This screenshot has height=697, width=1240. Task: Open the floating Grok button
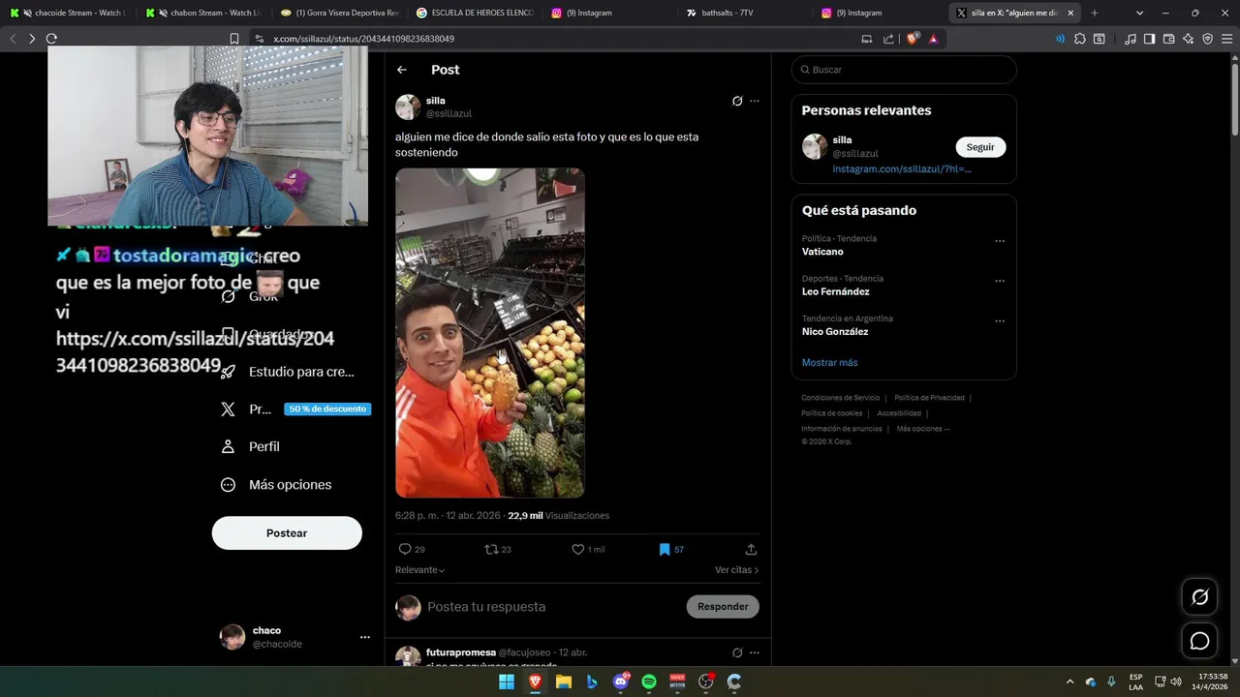(1199, 597)
